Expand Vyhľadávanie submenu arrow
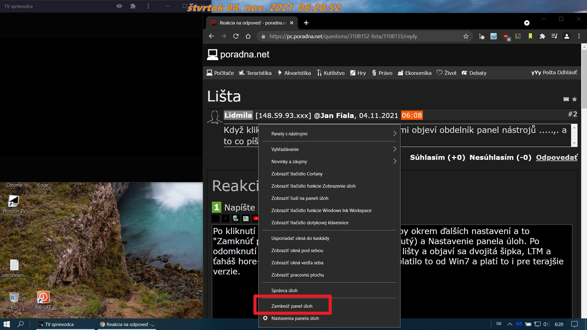 click(x=394, y=149)
